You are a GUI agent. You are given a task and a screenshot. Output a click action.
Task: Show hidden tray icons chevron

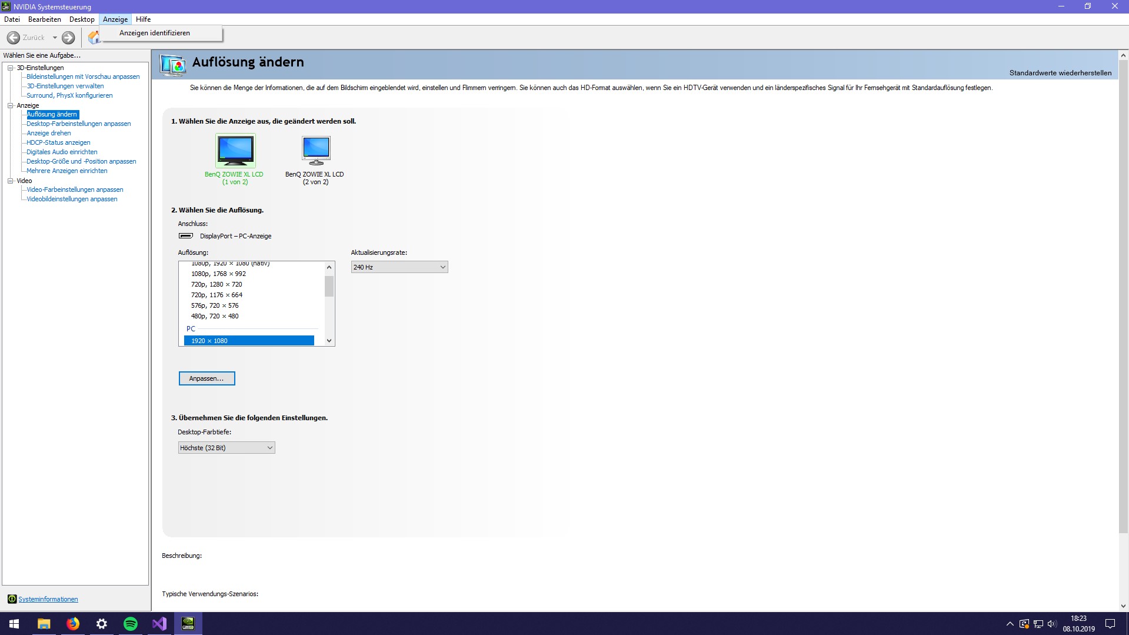tap(1010, 624)
